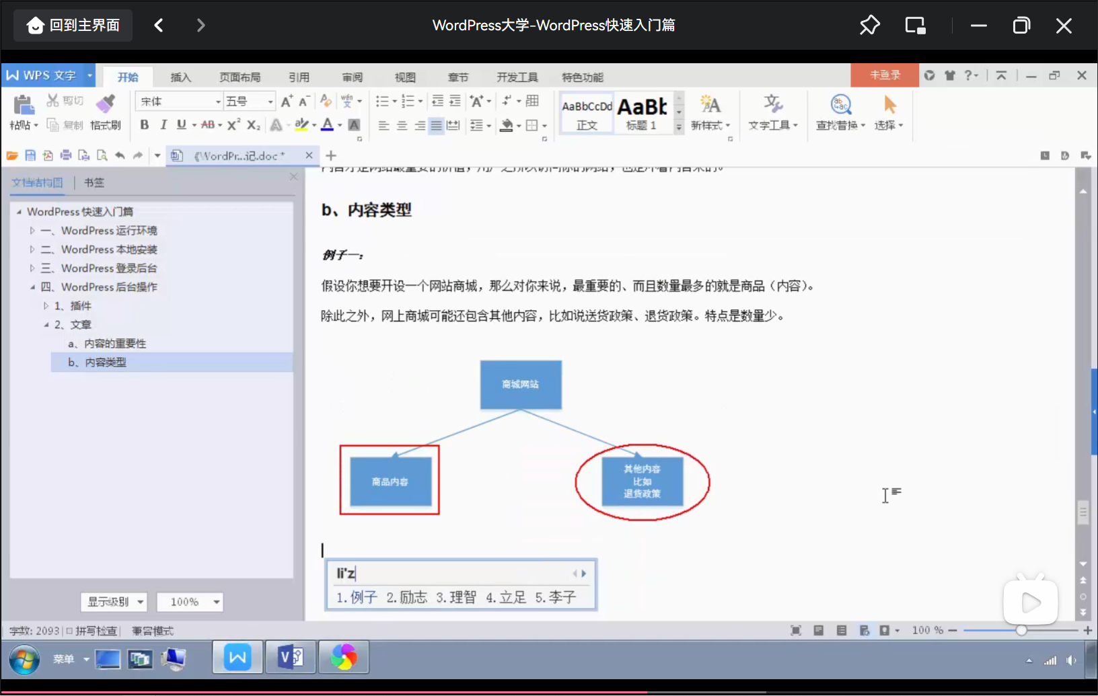This screenshot has height=696, width=1098.
Task: Open the 显示级别 dropdown
Action: 114,602
